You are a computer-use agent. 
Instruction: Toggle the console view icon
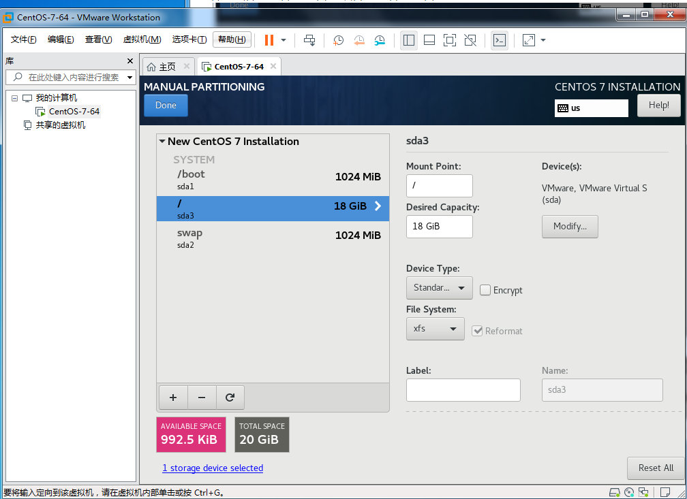pyautogui.click(x=500, y=40)
